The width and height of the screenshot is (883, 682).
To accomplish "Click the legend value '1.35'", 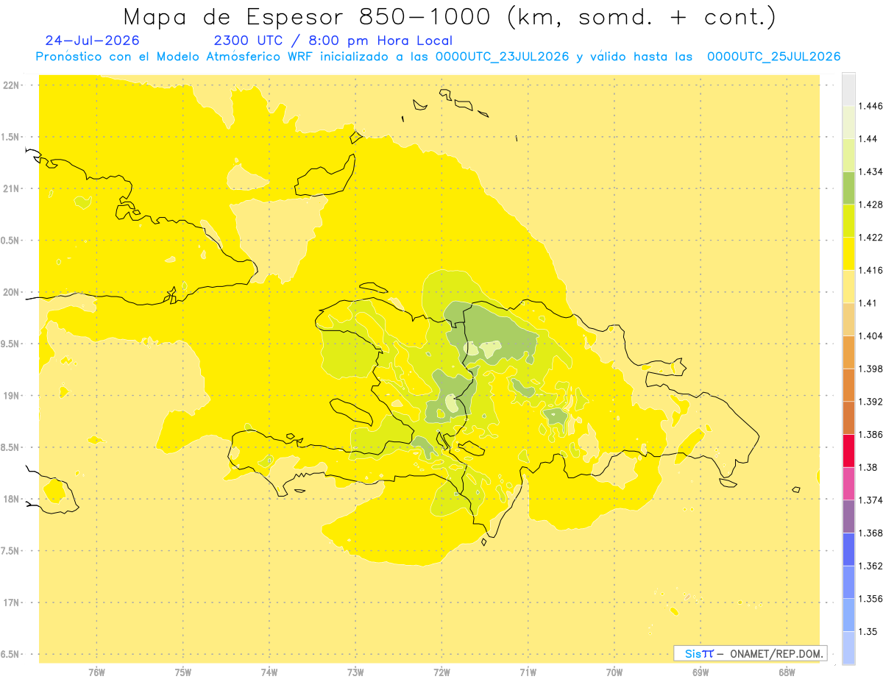I will [868, 631].
